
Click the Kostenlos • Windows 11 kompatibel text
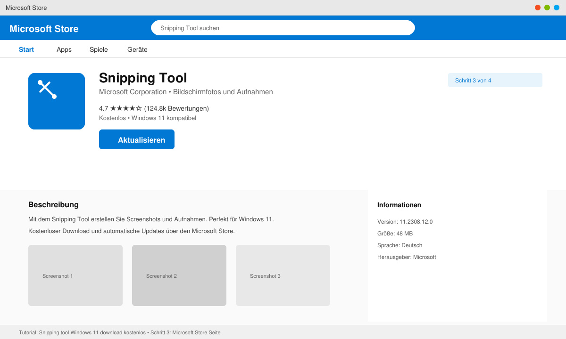point(148,118)
